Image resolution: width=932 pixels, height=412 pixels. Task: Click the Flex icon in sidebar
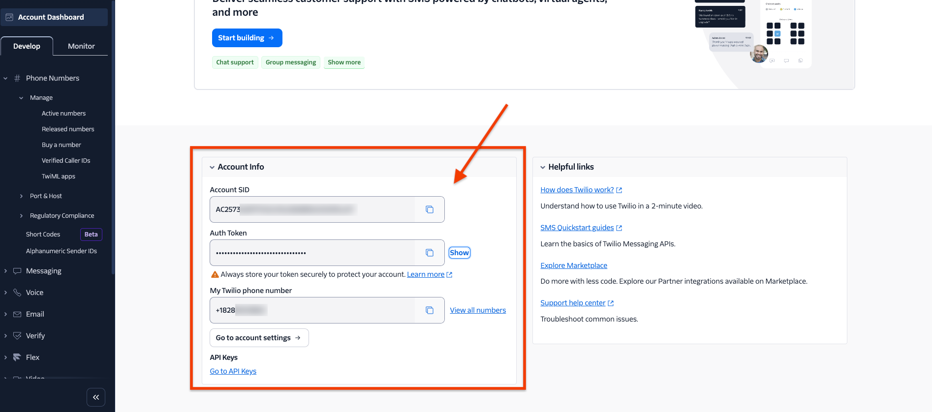[17, 357]
